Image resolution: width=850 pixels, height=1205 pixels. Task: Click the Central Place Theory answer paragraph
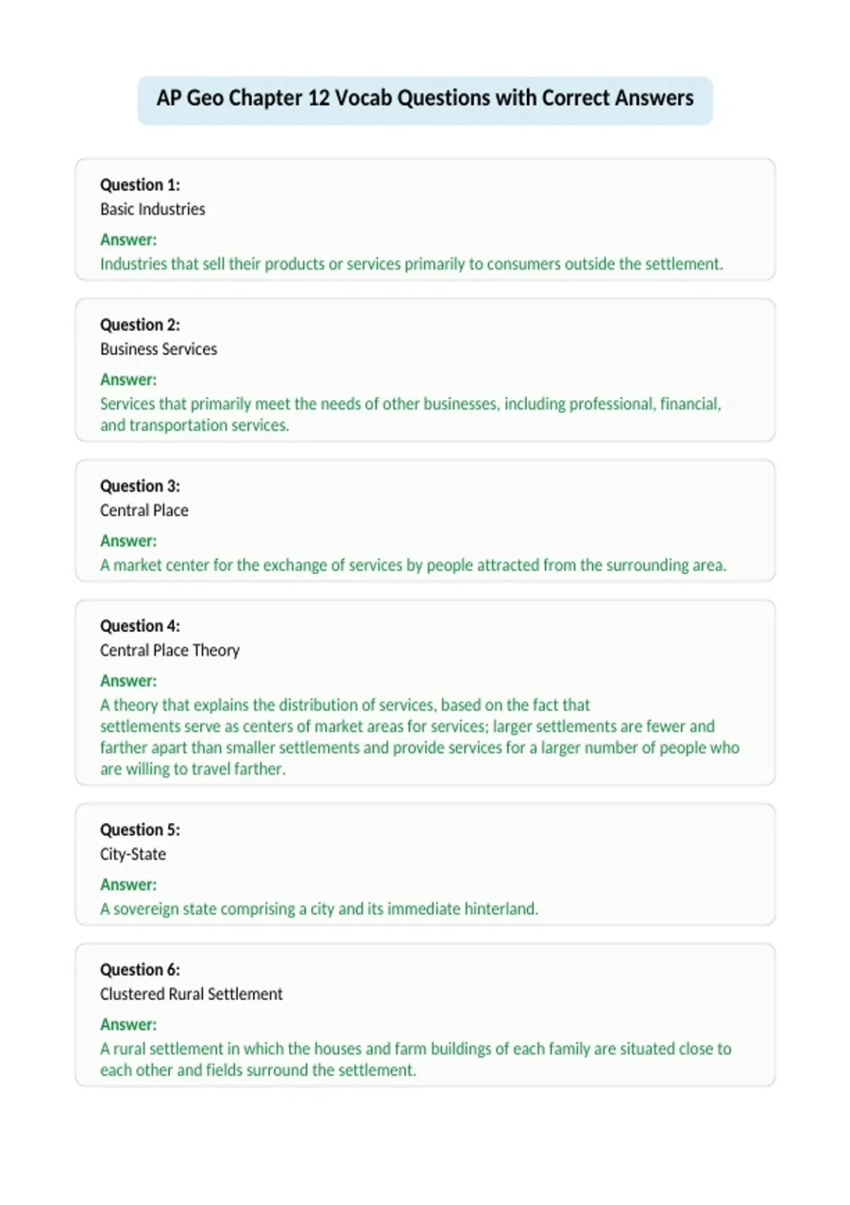419,736
